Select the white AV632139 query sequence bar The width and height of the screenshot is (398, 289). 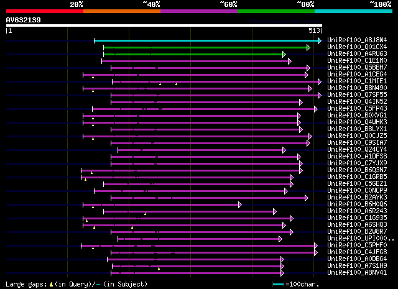pos(164,25)
